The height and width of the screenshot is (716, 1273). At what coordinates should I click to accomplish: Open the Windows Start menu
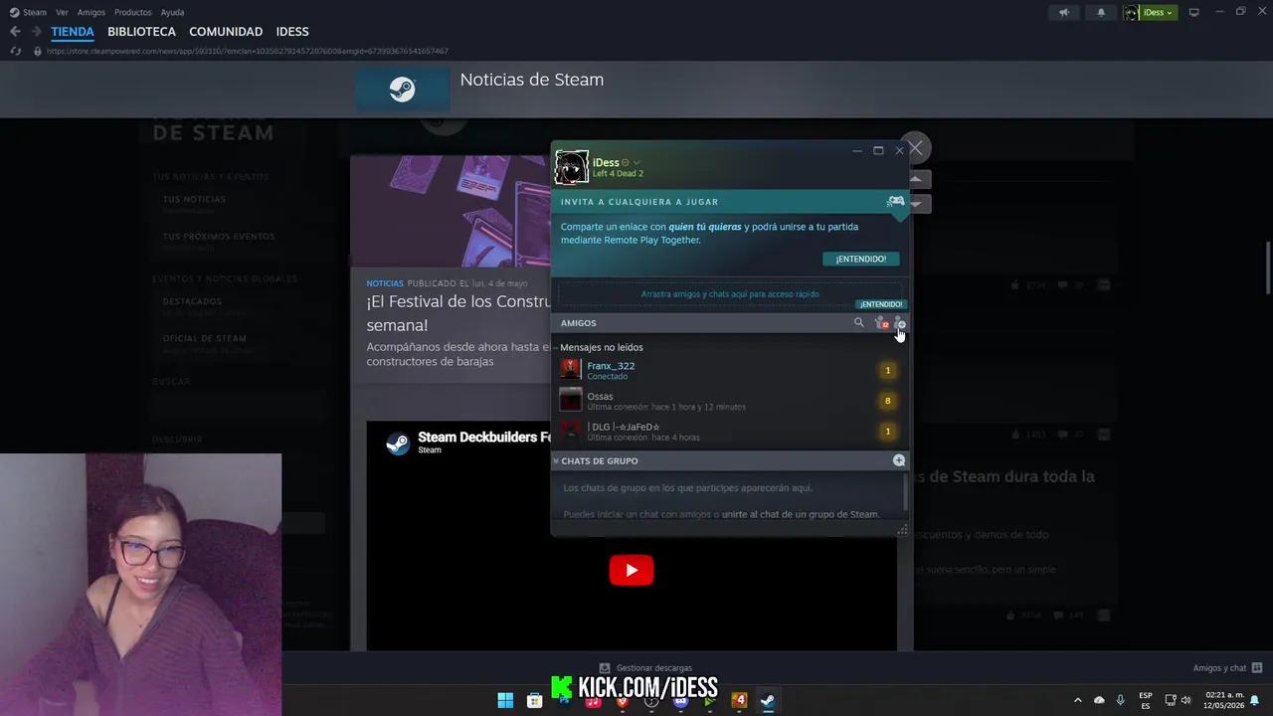(505, 700)
